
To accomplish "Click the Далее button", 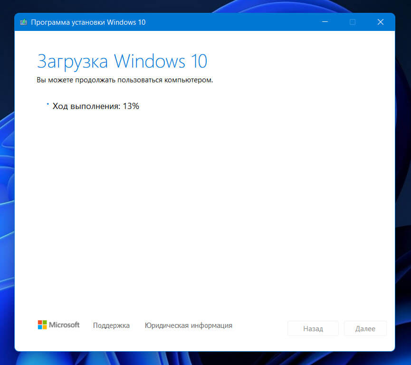I will point(365,328).
